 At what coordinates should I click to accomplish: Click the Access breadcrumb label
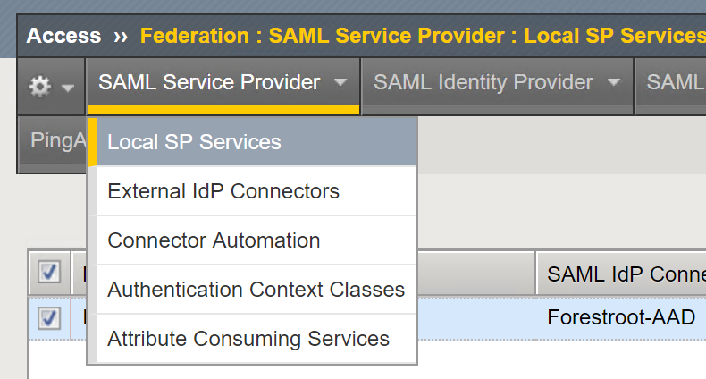[x=63, y=36]
